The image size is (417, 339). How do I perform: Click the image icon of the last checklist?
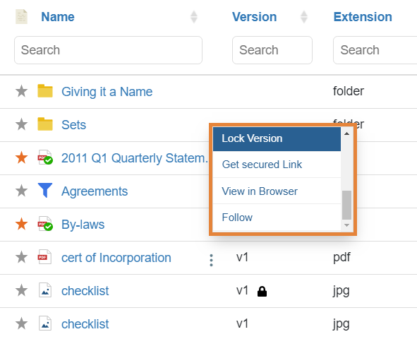(x=45, y=323)
